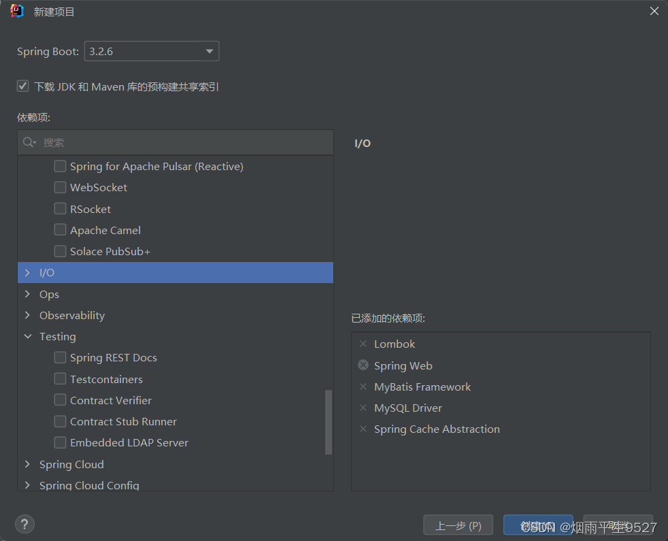Viewport: 668px width, 541px height.
Task: Click the IntelliJ IDEA logo icon in title bar
Action: pyautogui.click(x=16, y=11)
